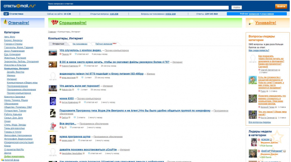Switch to the Открытые tab
291x162 pixels.
[x=58, y=44]
